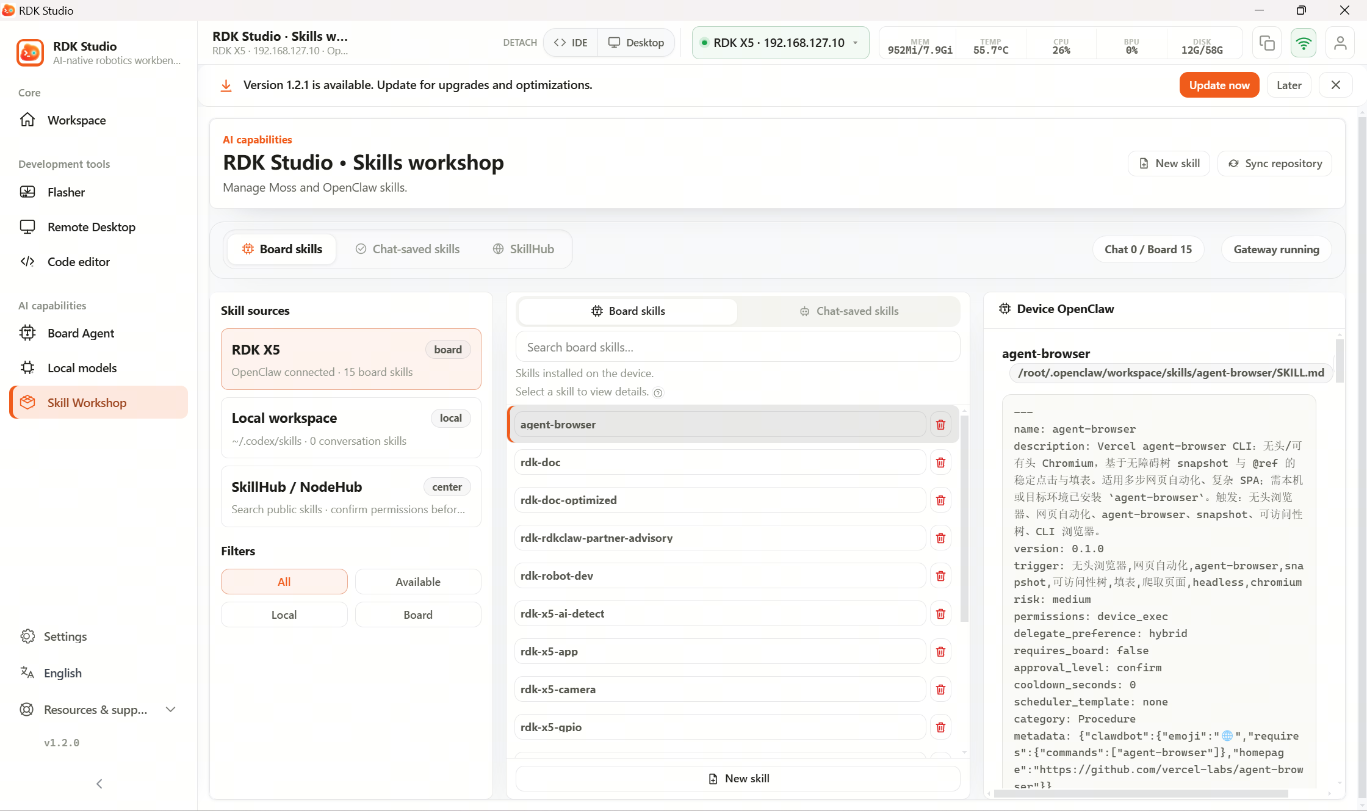Delete the rdk-x5-ai-detect skill
Image resolution: width=1367 pixels, height=811 pixels.
tap(940, 614)
